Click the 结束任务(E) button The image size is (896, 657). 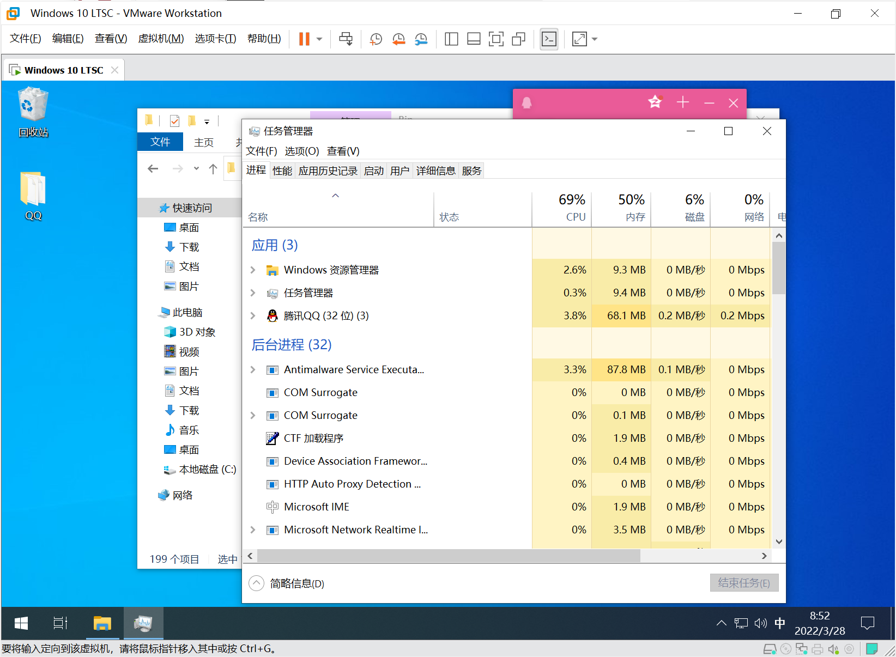[x=744, y=582]
